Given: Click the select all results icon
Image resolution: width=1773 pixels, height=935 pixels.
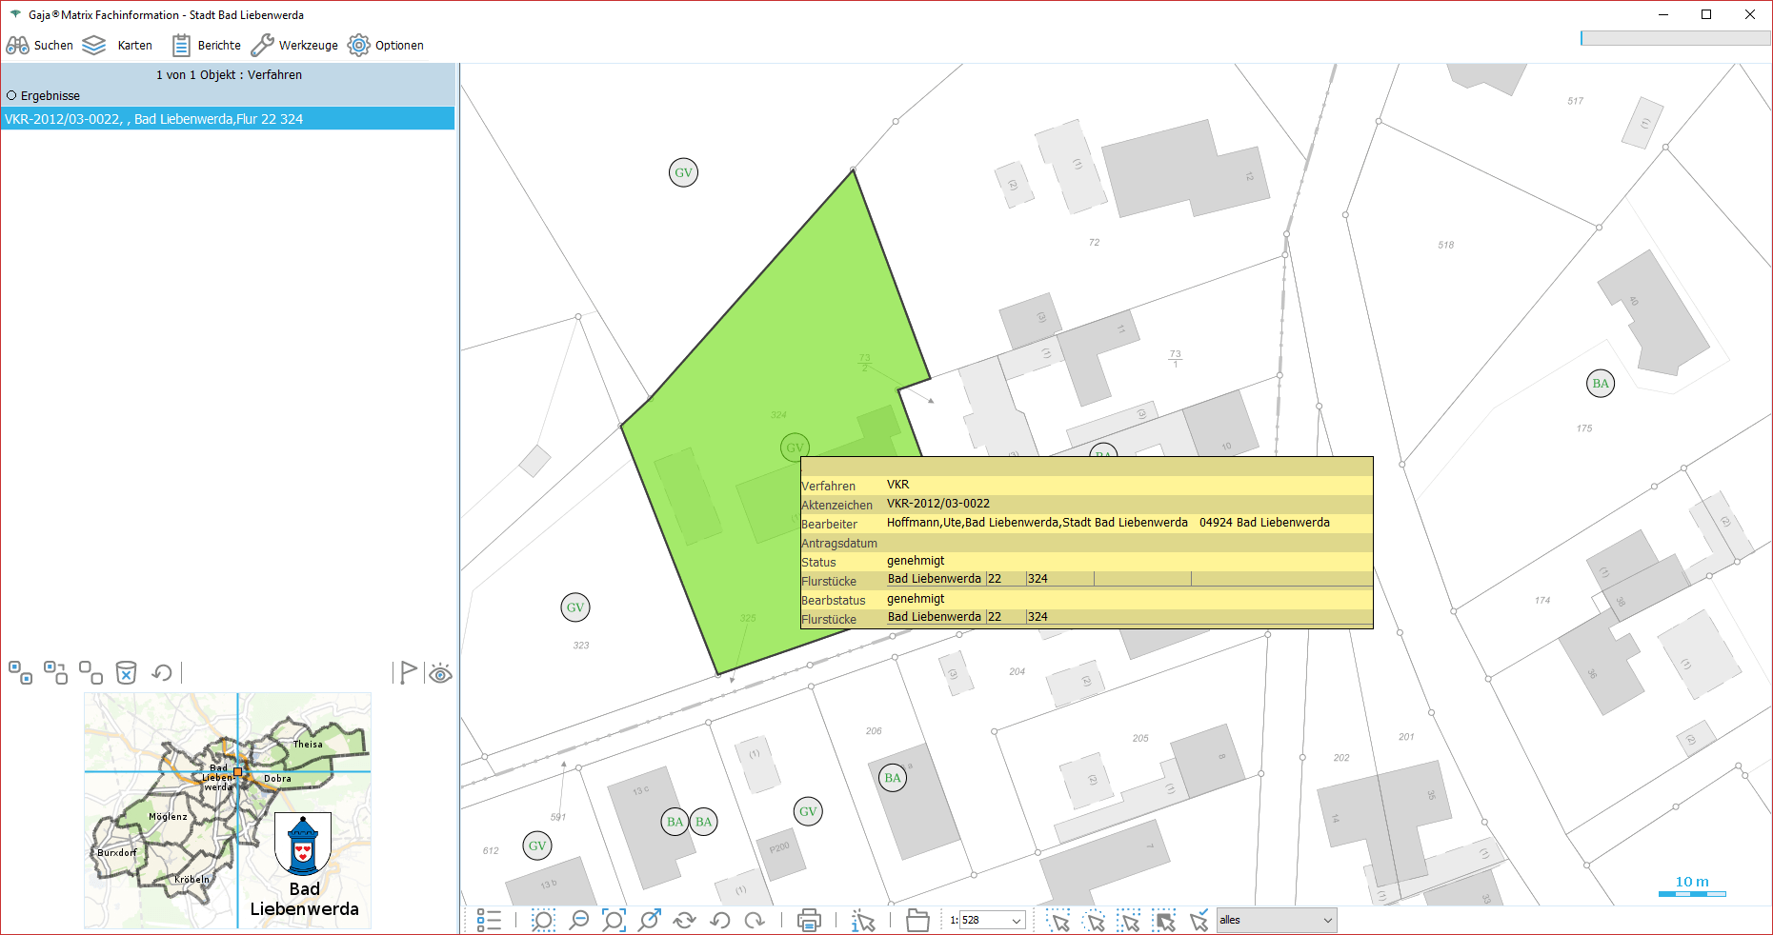Looking at the screenshot, I should [x=20, y=673].
